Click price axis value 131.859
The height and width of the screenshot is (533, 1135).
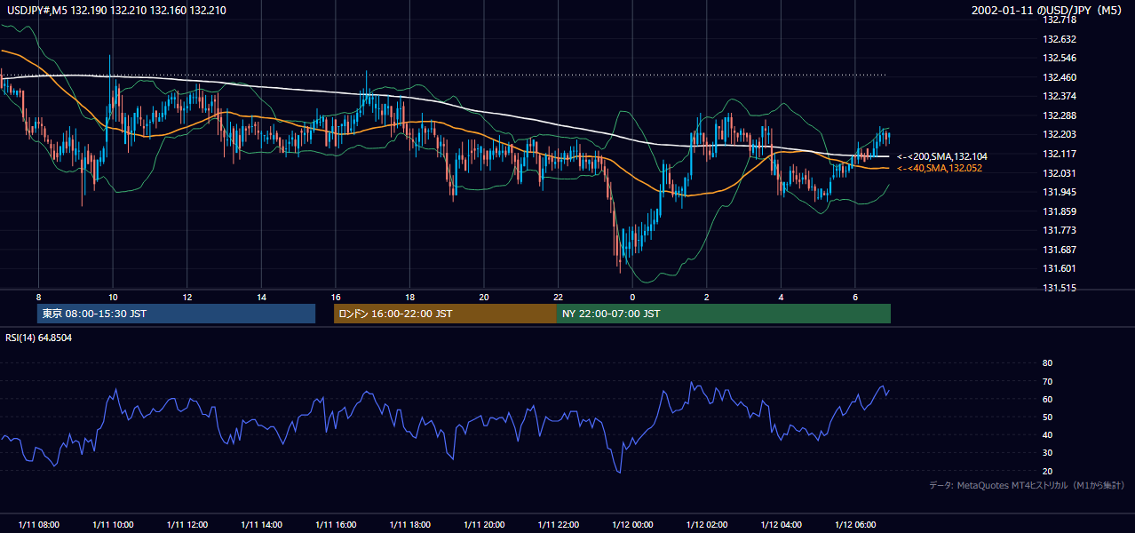click(x=1059, y=211)
